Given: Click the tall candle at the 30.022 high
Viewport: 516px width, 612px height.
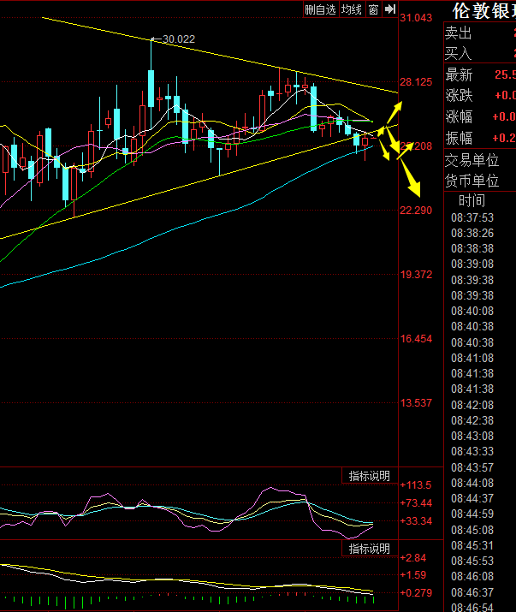Looking at the screenshot, I should pos(151,88).
